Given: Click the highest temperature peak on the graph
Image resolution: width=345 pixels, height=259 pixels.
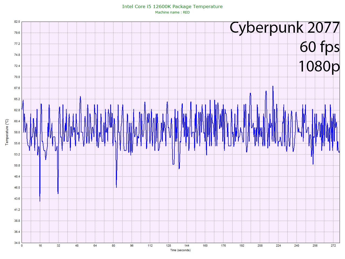Looking at the screenshot, I should [273, 86].
